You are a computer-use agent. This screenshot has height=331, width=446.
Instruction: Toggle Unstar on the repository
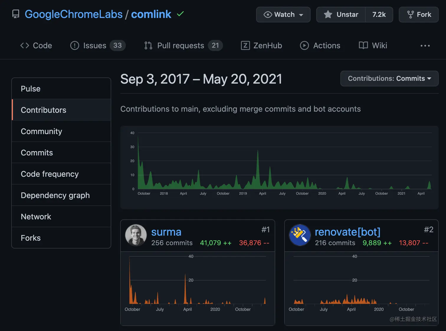pyautogui.click(x=341, y=14)
